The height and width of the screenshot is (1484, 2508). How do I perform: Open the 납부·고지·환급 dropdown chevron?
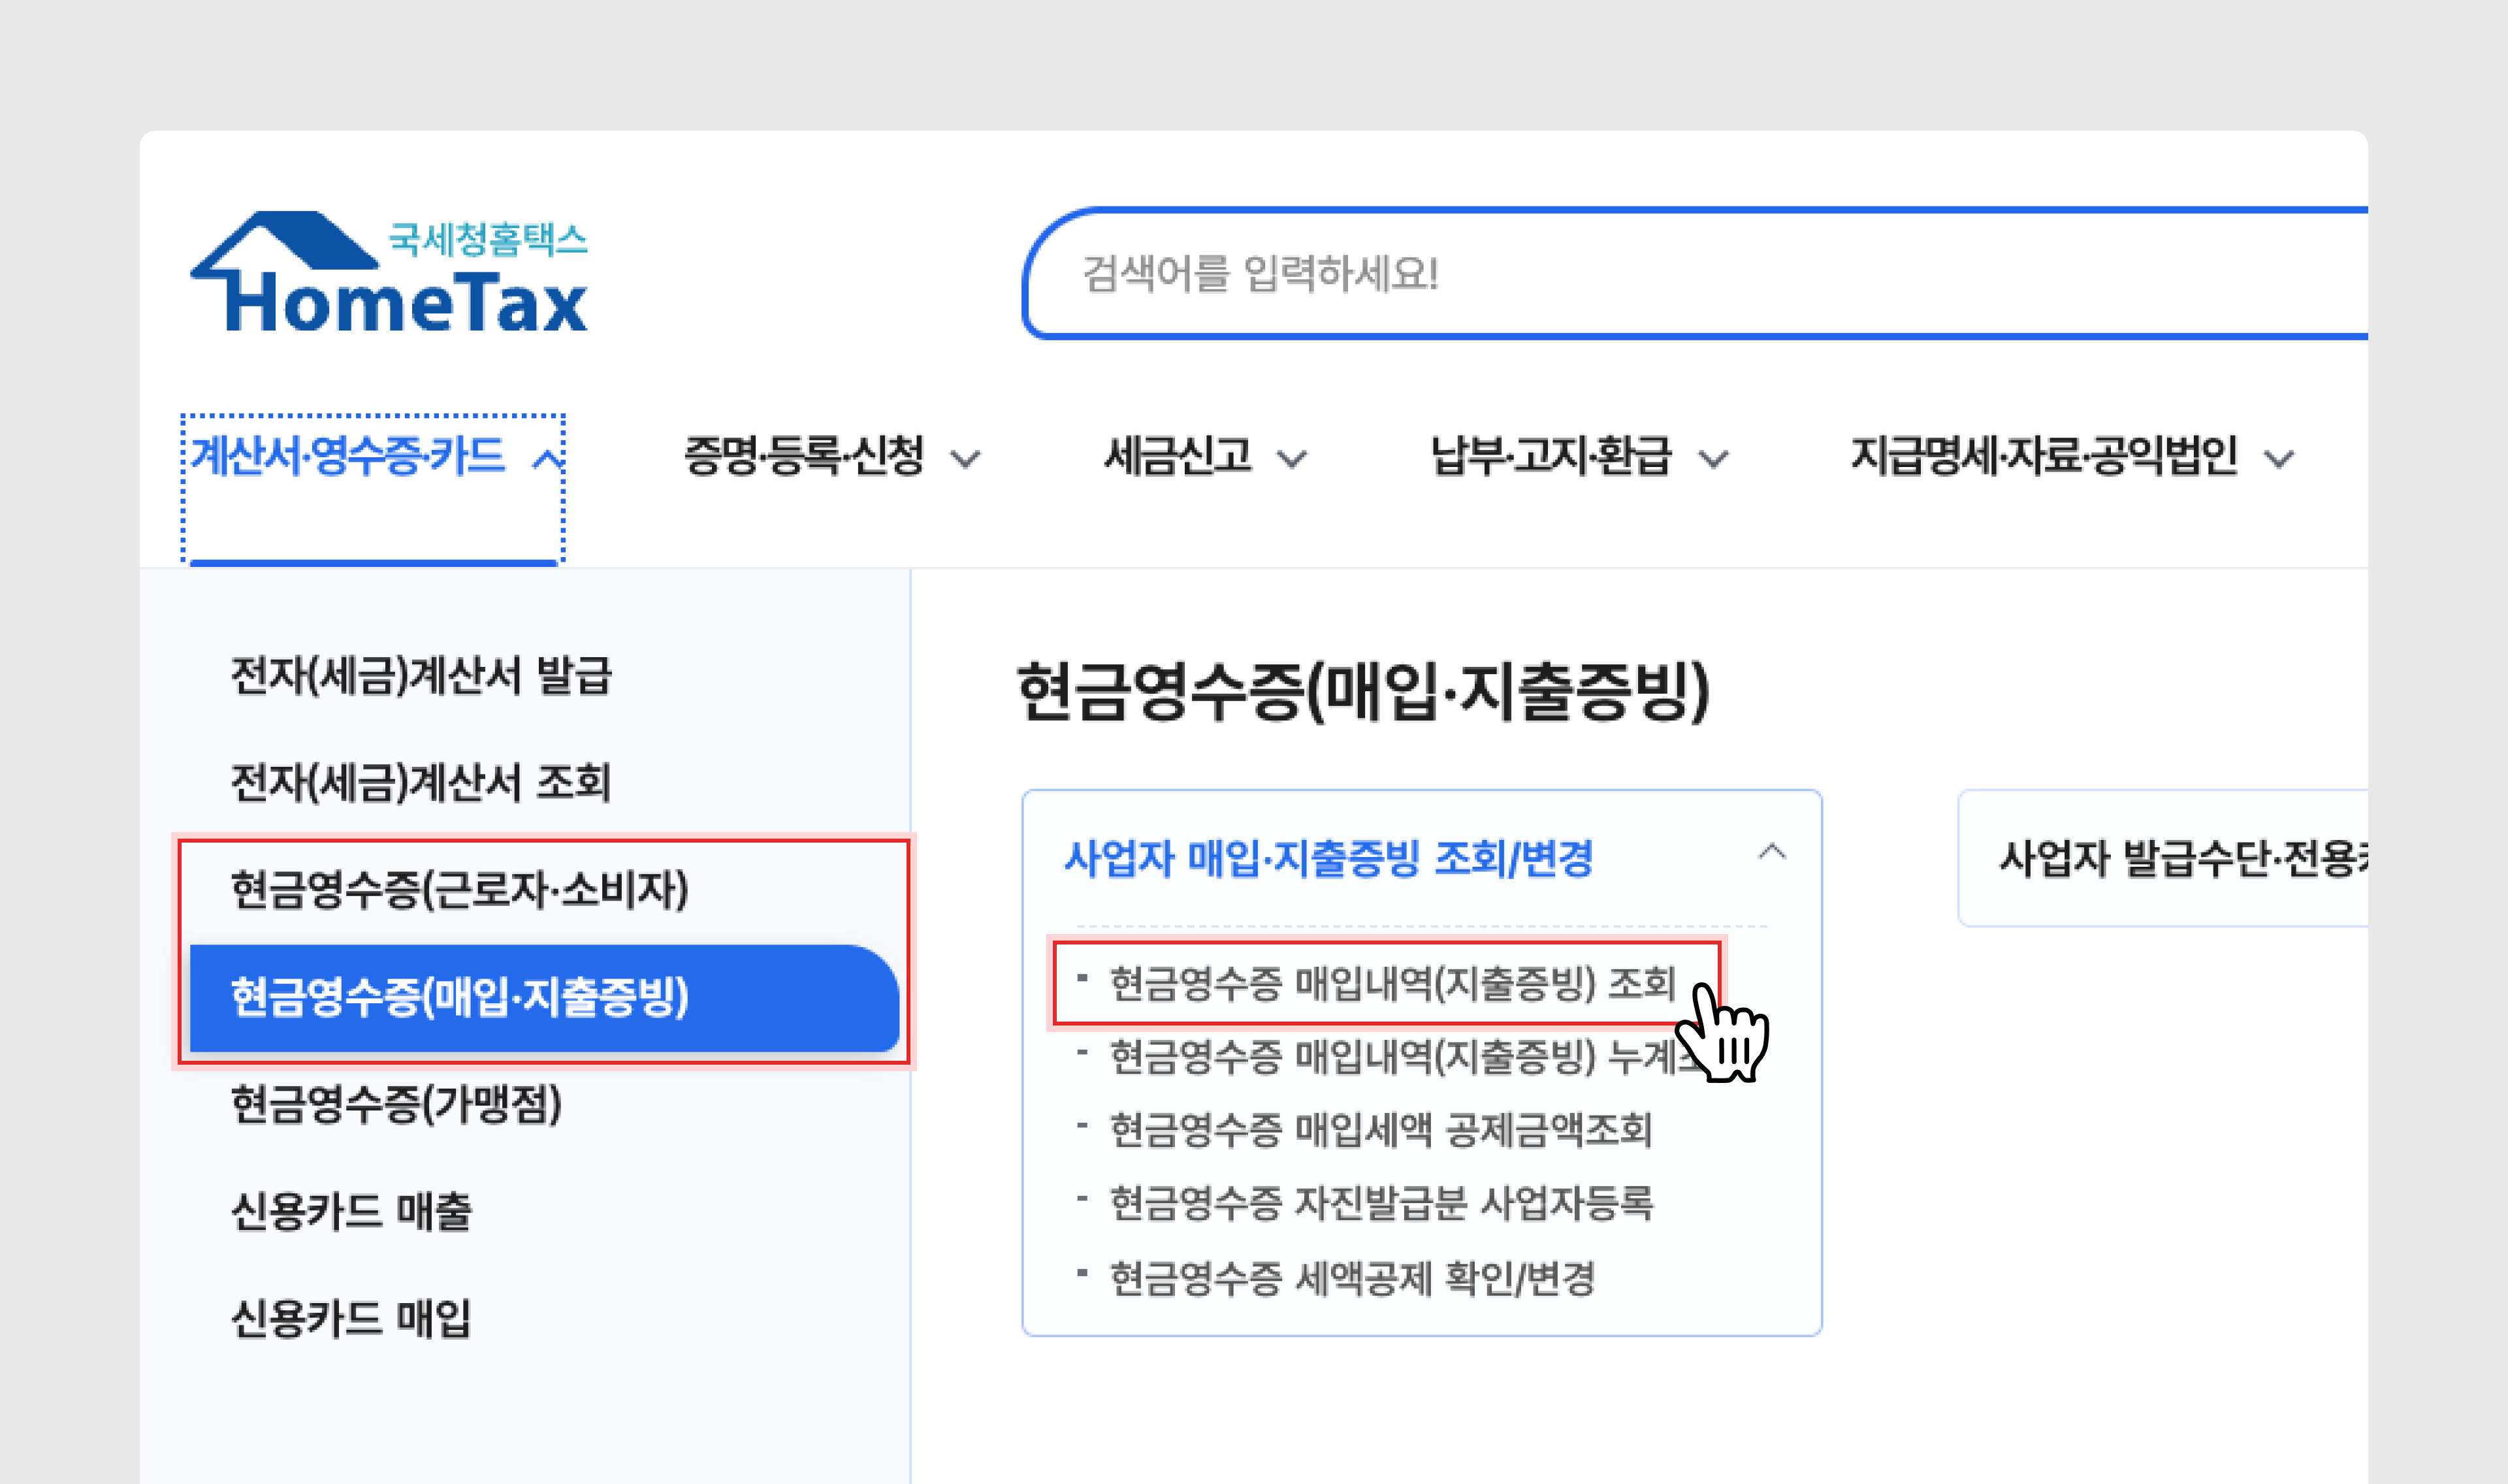(x=1714, y=460)
